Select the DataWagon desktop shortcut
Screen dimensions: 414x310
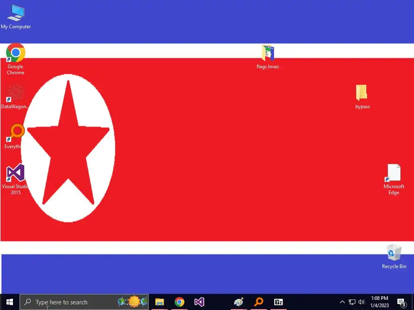[x=15, y=97]
